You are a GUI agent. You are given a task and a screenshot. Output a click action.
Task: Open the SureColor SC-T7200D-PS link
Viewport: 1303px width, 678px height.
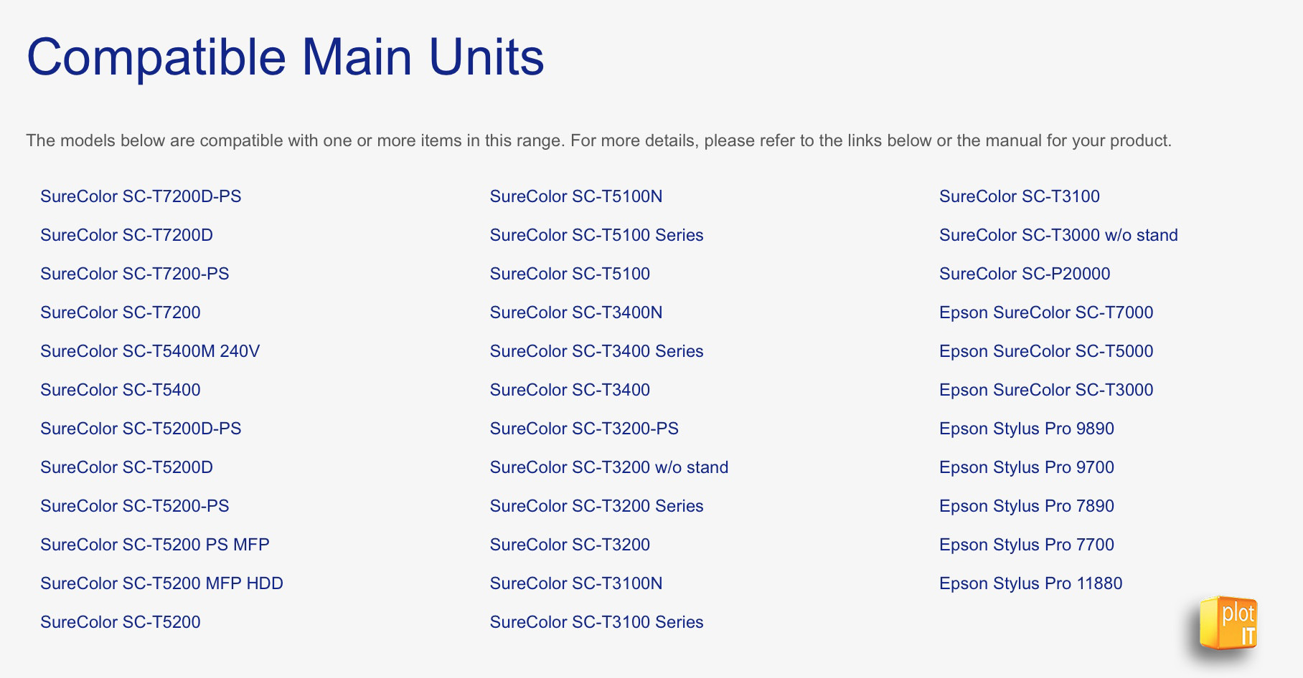click(141, 196)
